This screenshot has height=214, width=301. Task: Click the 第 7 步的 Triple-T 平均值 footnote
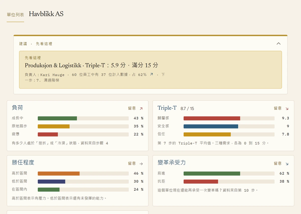[x=213, y=143]
